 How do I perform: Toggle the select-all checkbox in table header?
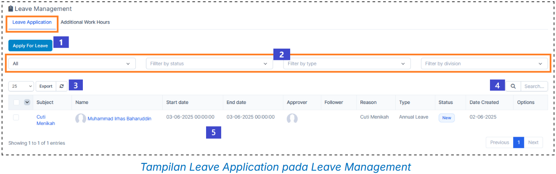tap(16, 102)
